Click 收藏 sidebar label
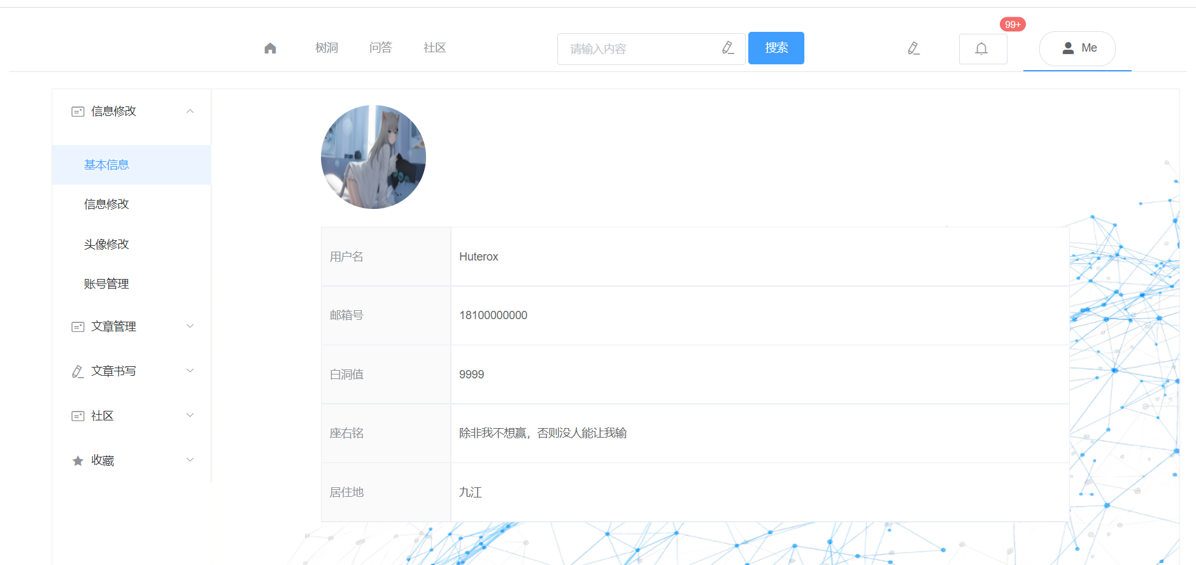Viewport: 1196px width, 565px height. point(103,461)
